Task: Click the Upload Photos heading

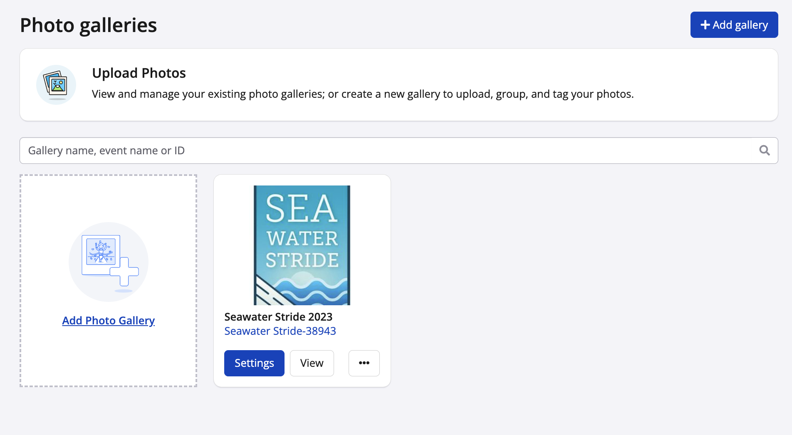Action: [139, 73]
